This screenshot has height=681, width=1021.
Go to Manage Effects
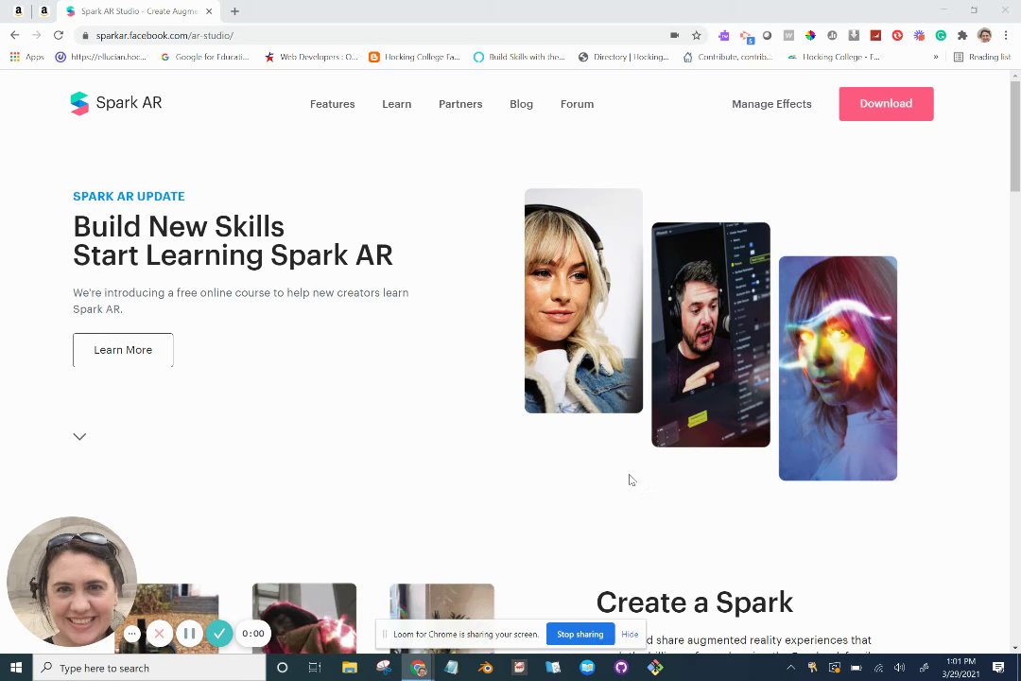[771, 104]
